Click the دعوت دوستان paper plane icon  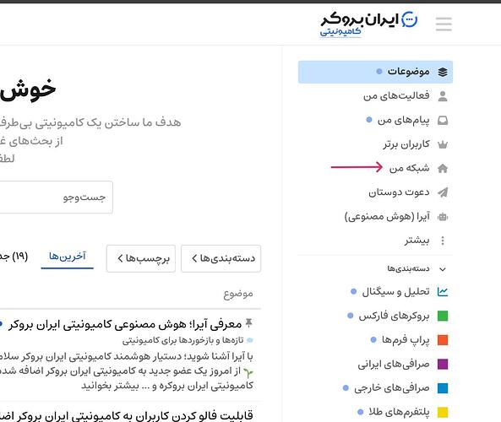pos(443,192)
